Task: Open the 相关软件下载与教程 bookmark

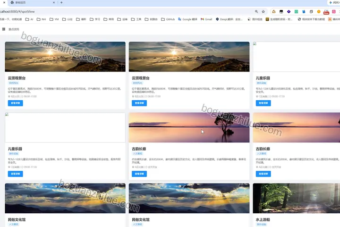Action: [311, 19]
